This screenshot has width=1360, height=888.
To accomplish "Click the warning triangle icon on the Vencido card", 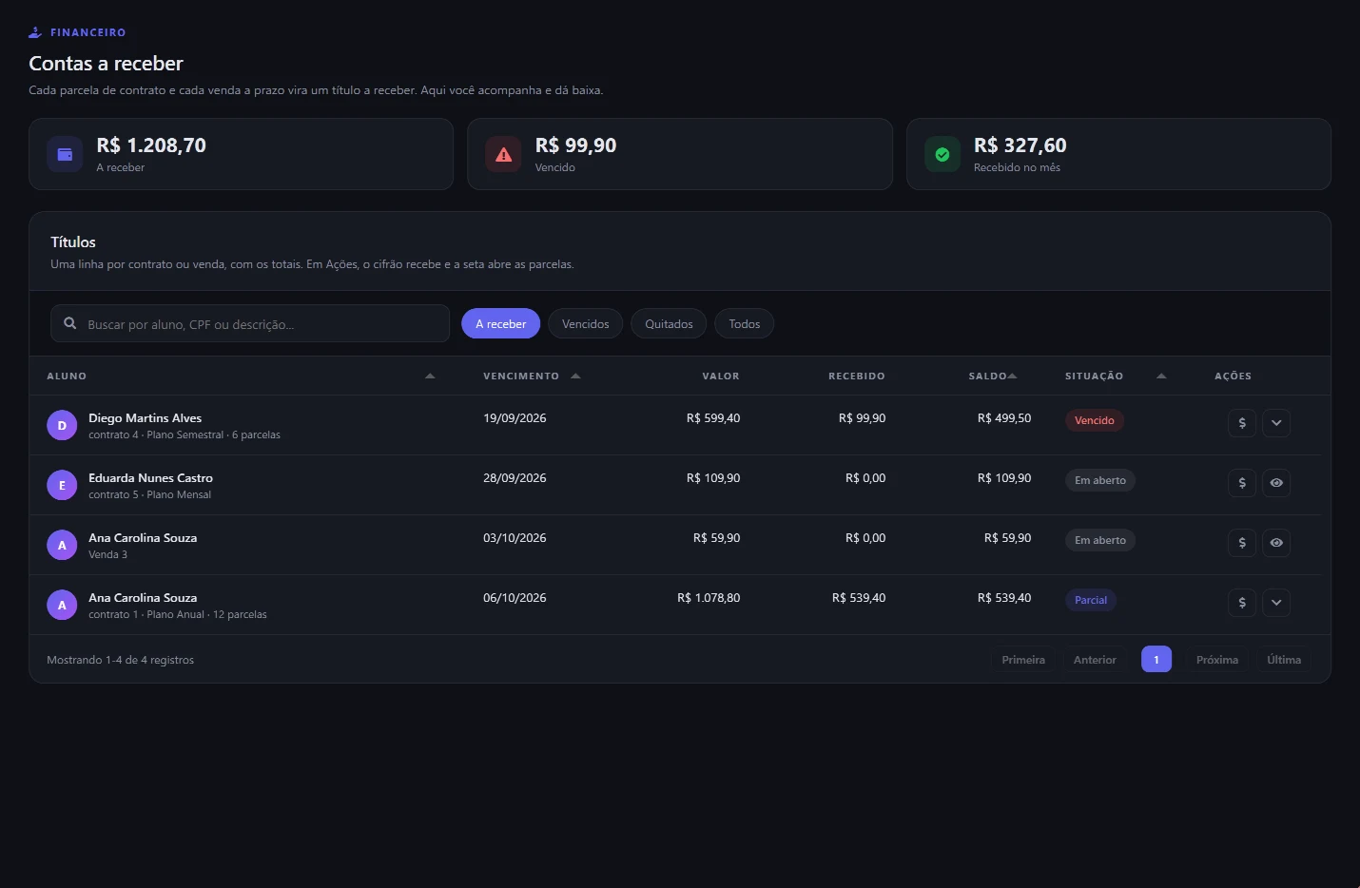I will (504, 154).
